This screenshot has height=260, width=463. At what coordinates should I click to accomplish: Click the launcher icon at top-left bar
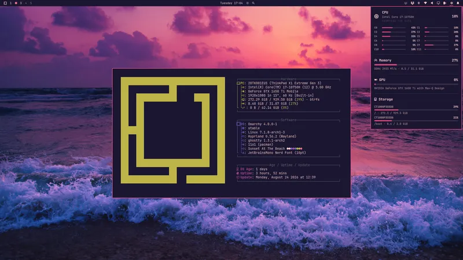pos(5,3)
